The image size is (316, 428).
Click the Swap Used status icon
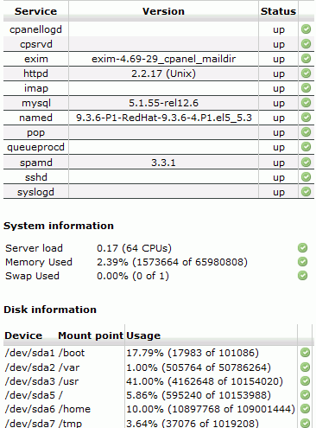coord(302,276)
